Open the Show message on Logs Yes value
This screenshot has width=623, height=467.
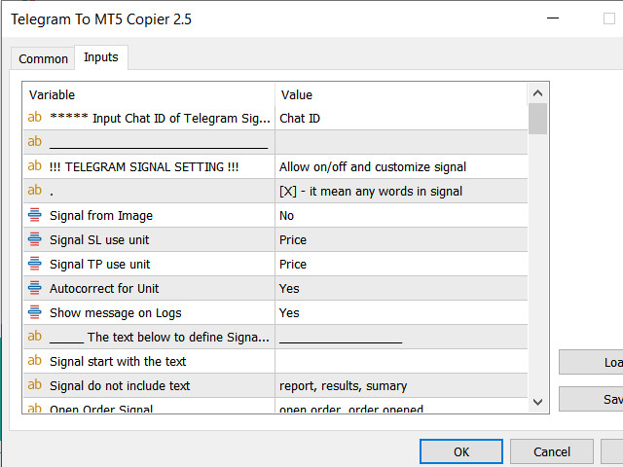pyautogui.click(x=401, y=312)
